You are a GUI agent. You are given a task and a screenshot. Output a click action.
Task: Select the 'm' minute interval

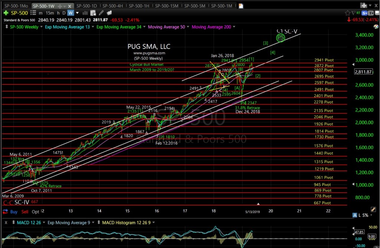coord(40,13)
